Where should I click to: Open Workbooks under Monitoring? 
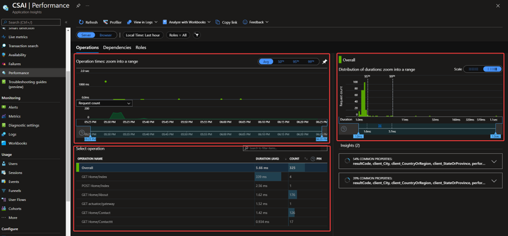(x=18, y=143)
